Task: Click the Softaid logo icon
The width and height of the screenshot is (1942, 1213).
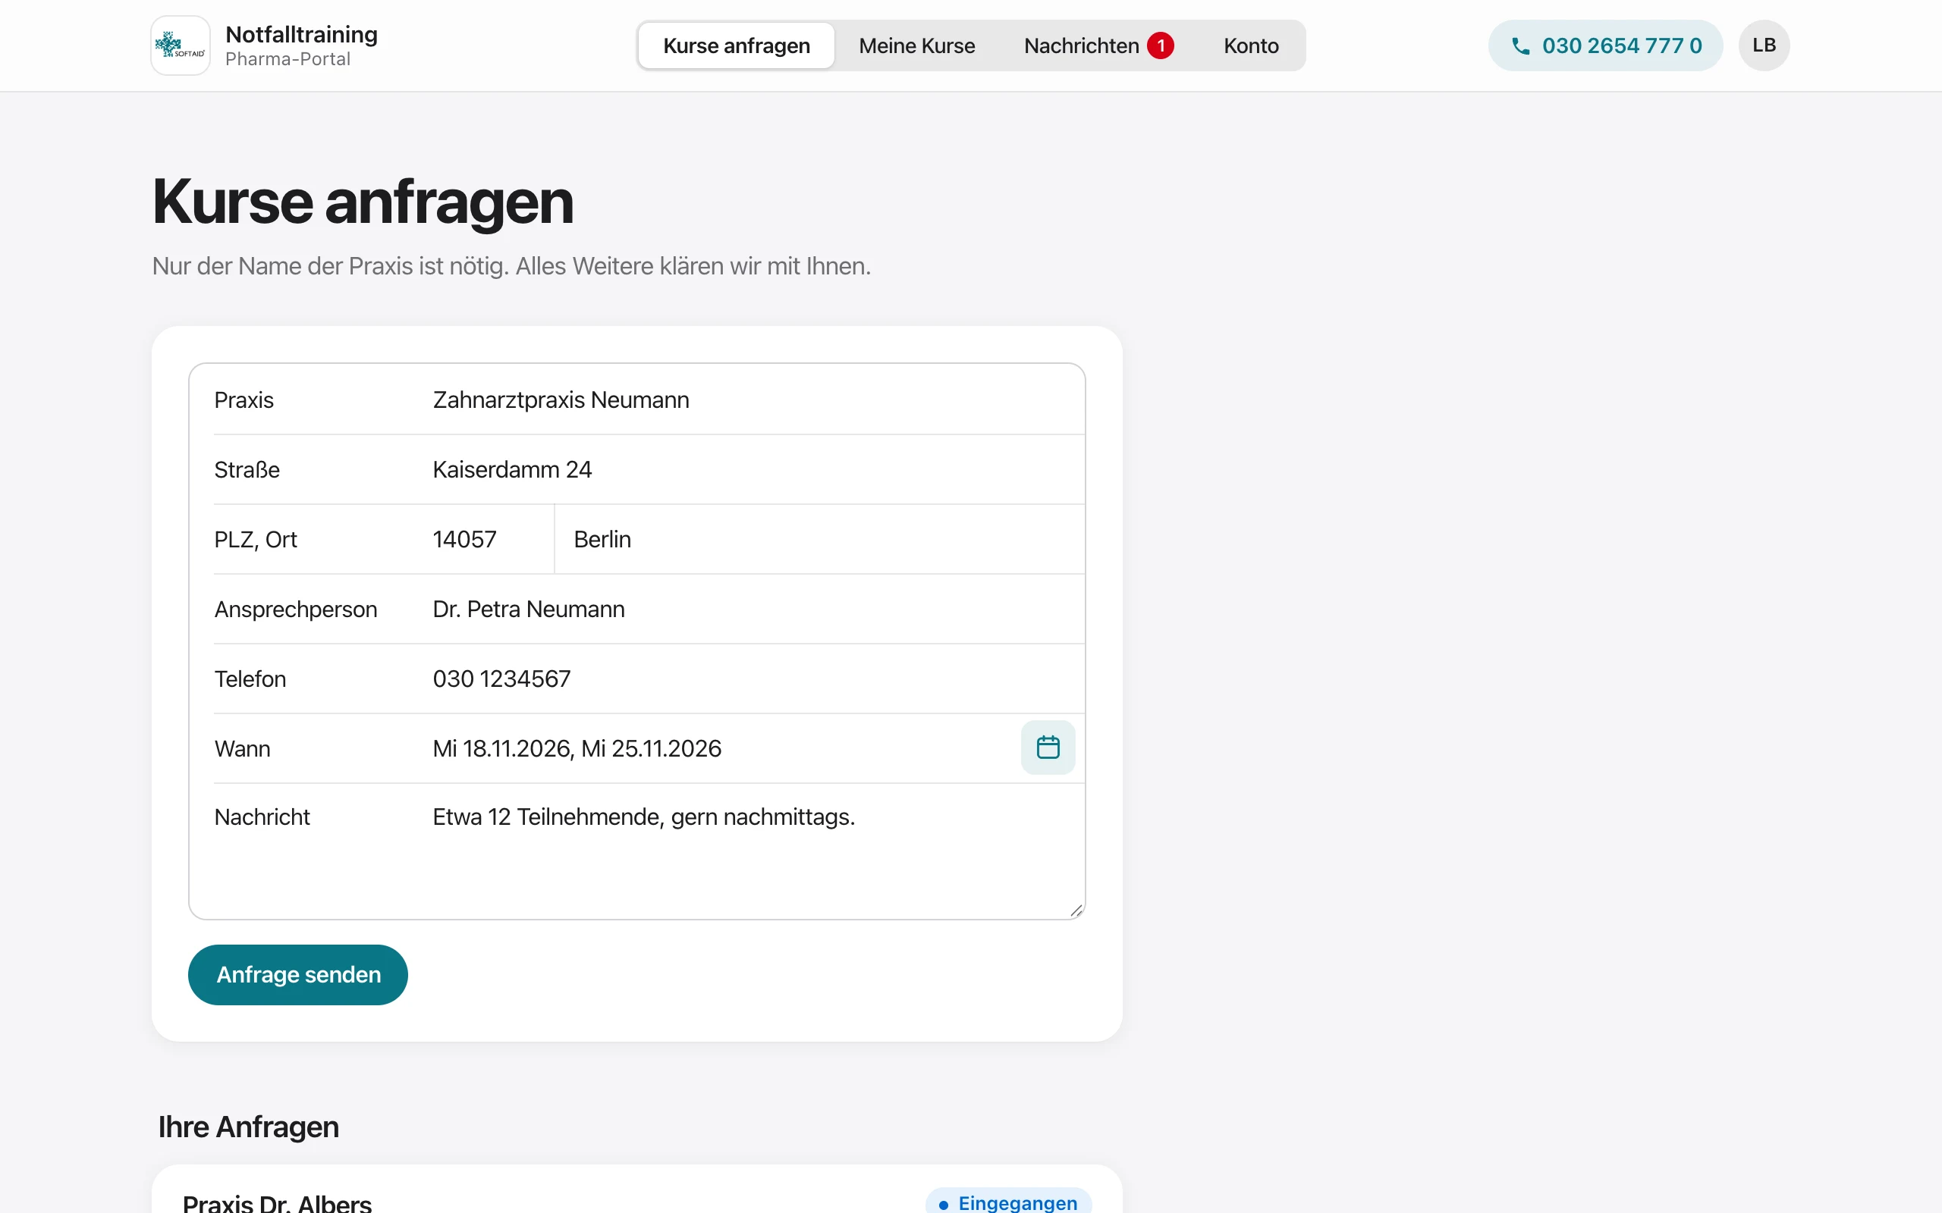Action: (181, 45)
